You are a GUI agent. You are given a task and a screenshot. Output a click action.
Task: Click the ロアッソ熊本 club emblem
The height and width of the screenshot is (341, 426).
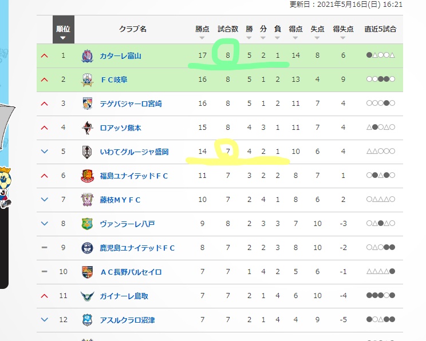tap(87, 128)
